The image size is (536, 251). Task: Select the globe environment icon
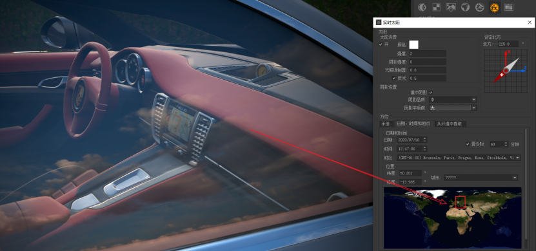click(x=465, y=7)
